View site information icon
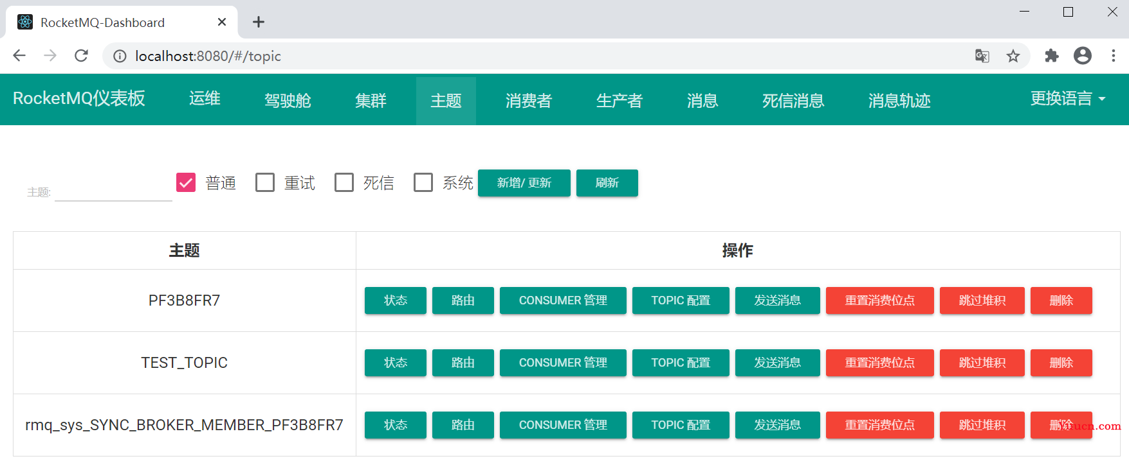 click(x=120, y=57)
